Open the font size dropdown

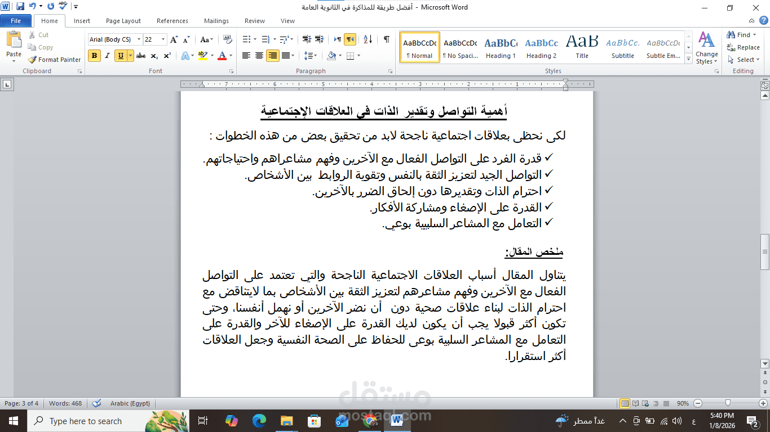(163, 39)
